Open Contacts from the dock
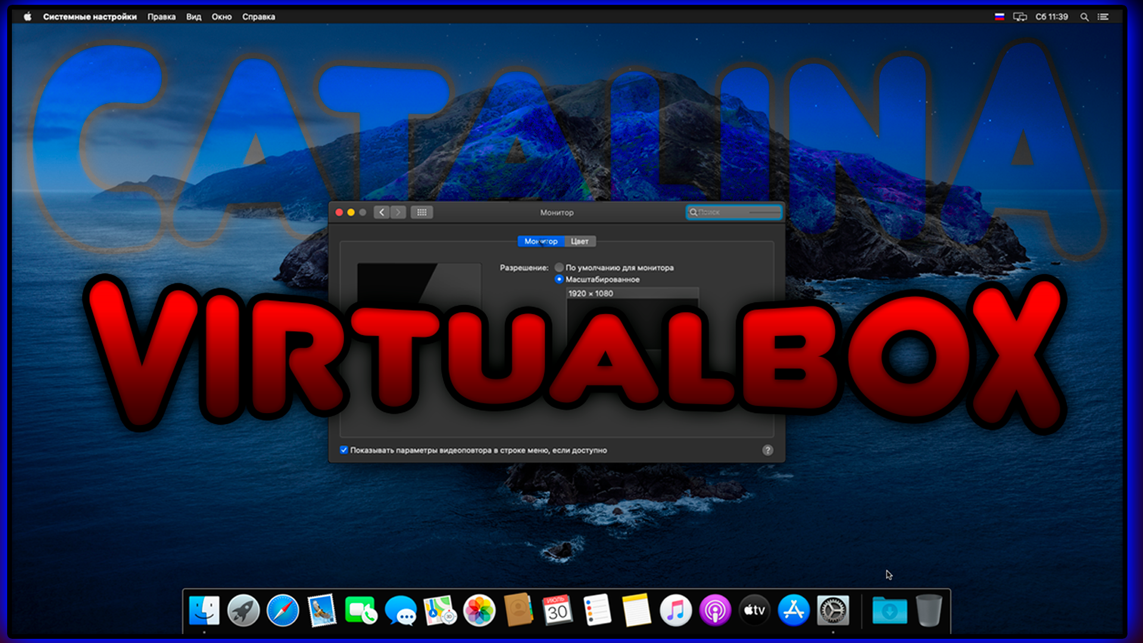Image resolution: width=1143 pixels, height=643 pixels. pos(519,610)
